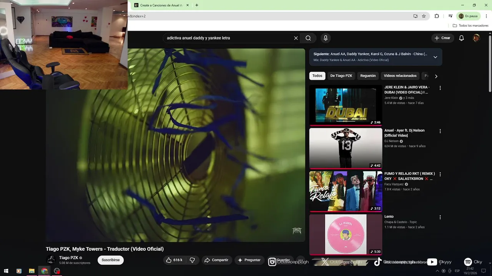Open the Anuel - Ayer video thumbnail
This screenshot has width=492, height=276.
click(346, 148)
